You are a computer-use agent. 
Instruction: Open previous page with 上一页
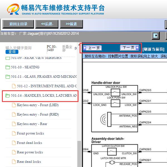pyautogui.click(x=92, y=48)
